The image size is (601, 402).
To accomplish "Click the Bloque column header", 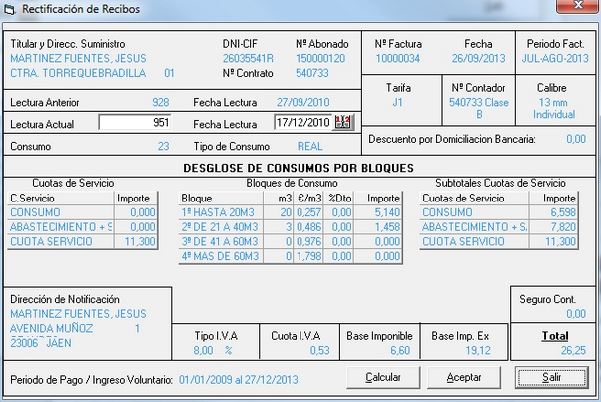I will pyautogui.click(x=221, y=198).
